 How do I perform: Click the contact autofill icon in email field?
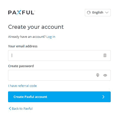(x=105, y=55)
